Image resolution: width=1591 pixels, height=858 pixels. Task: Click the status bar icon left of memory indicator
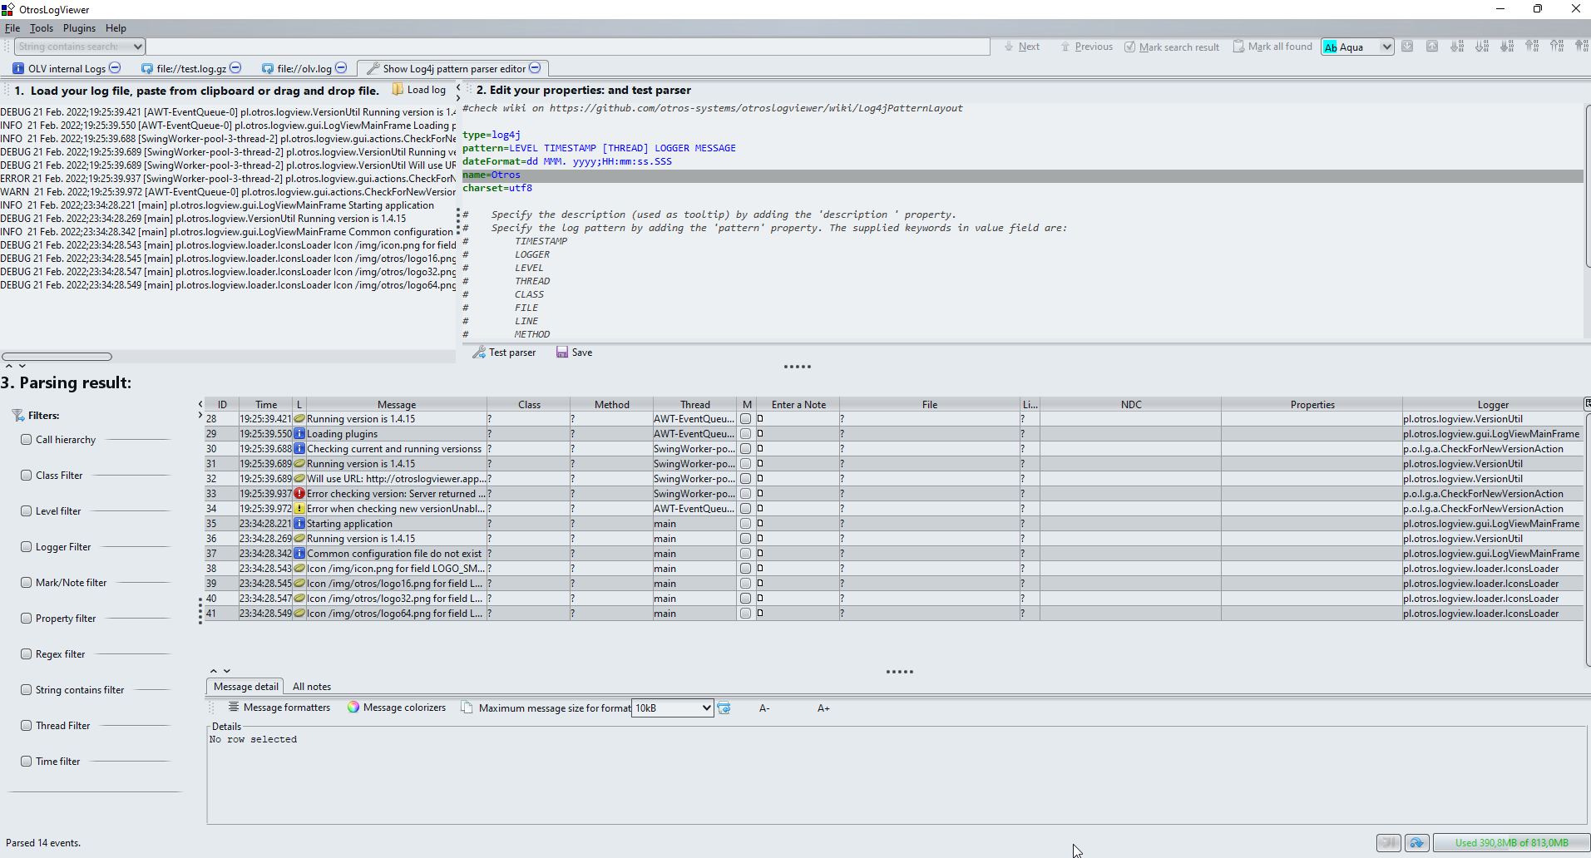click(1417, 843)
